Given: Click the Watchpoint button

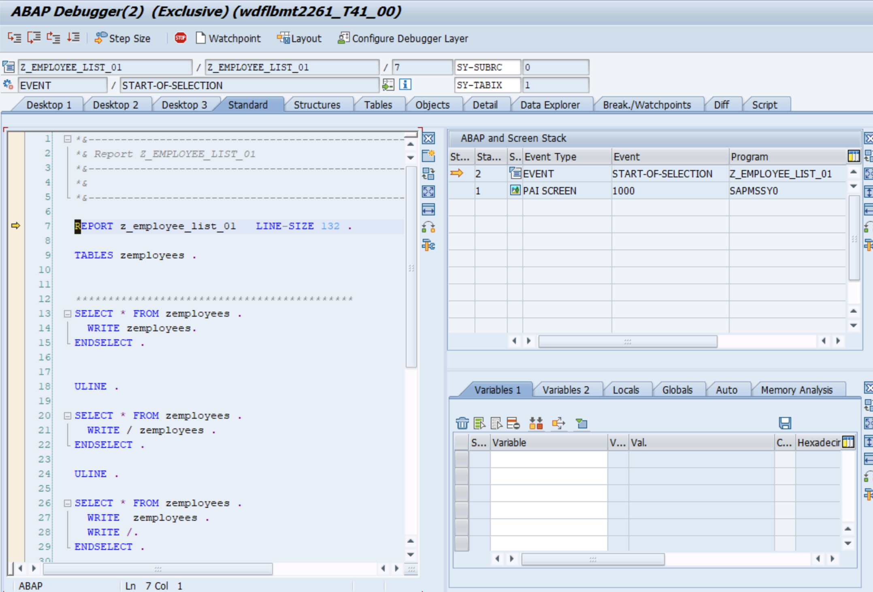Looking at the screenshot, I should [x=228, y=38].
